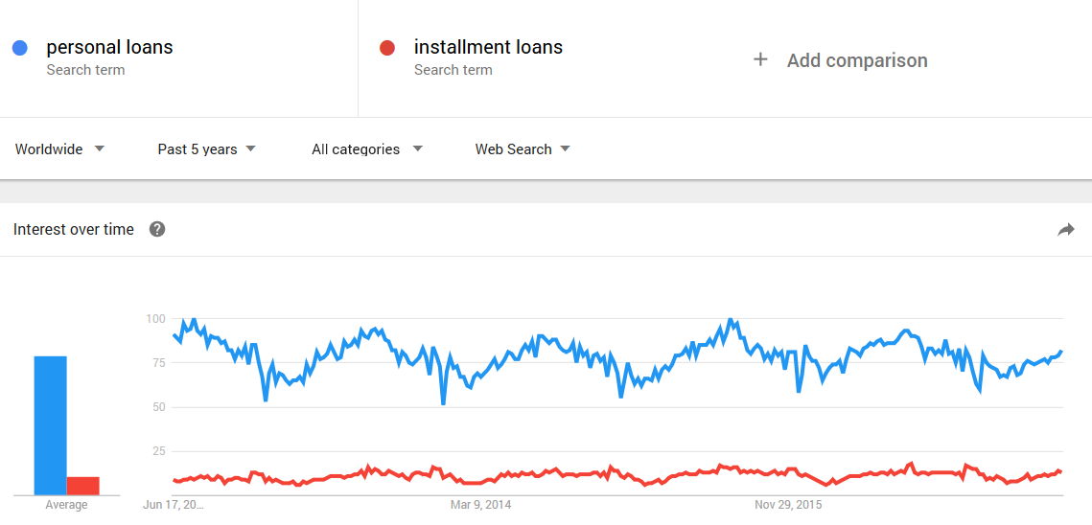1092x525 pixels.
Task: Click the Average label under bars
Action: [67, 505]
